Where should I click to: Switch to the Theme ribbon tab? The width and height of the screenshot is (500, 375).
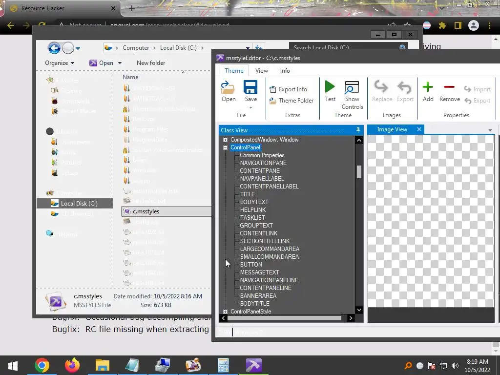(x=234, y=70)
